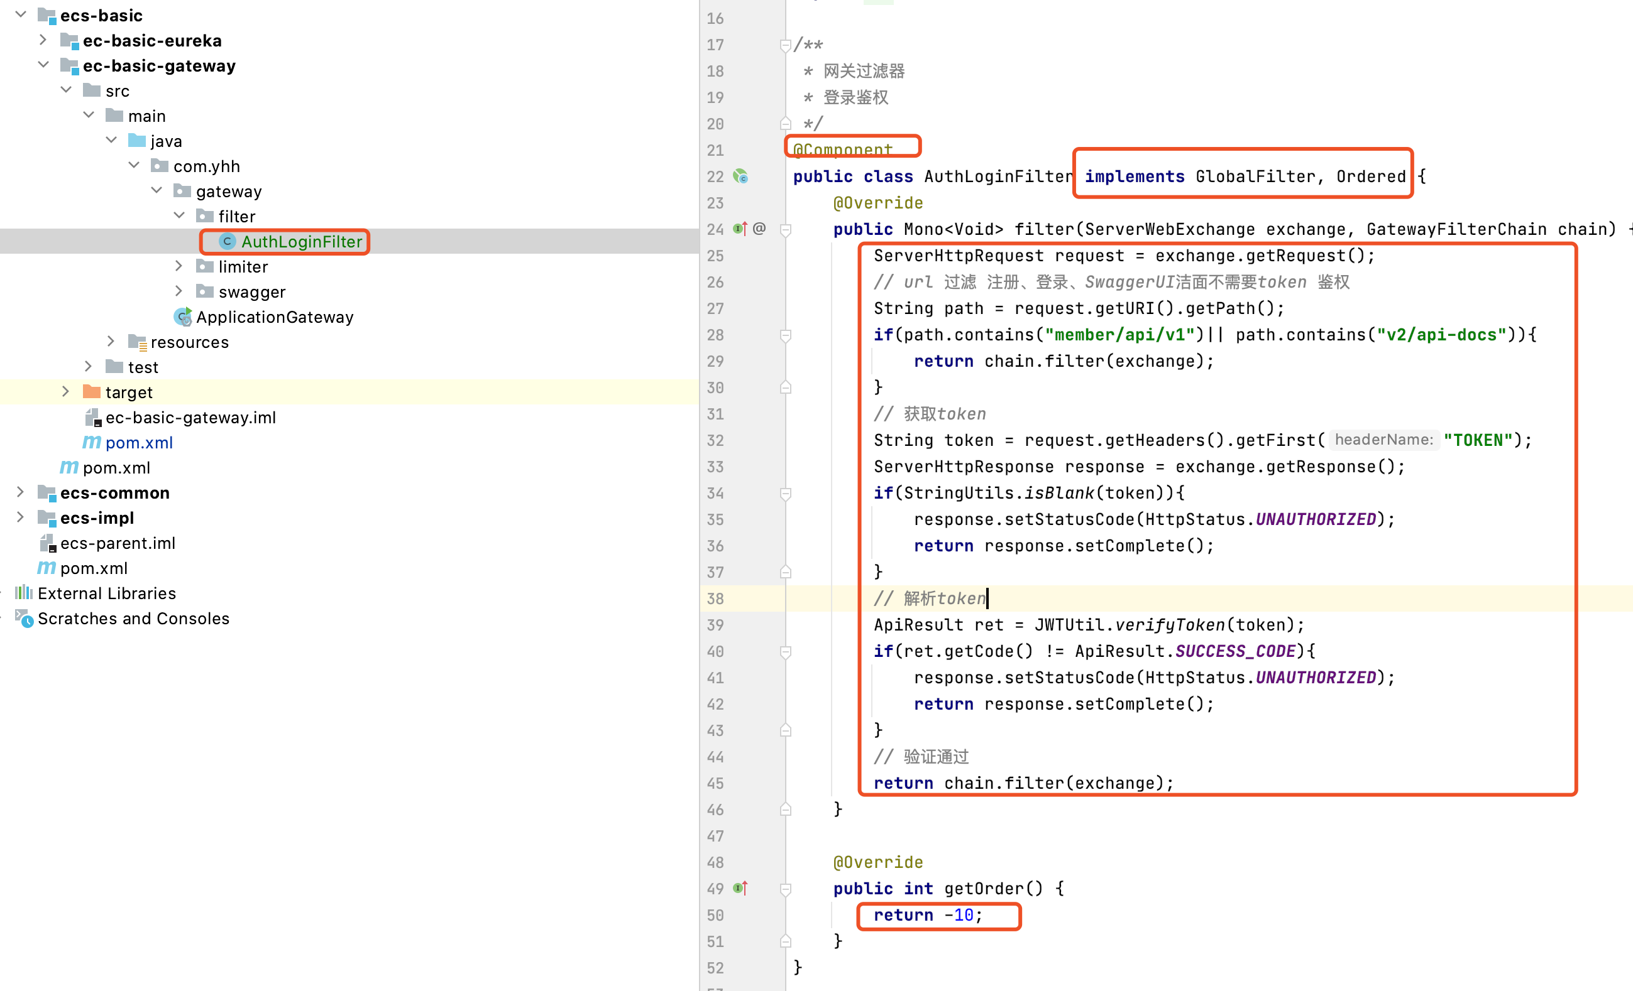Toggle fold marker for if block line 28
1633x991 pixels.
coord(785,335)
